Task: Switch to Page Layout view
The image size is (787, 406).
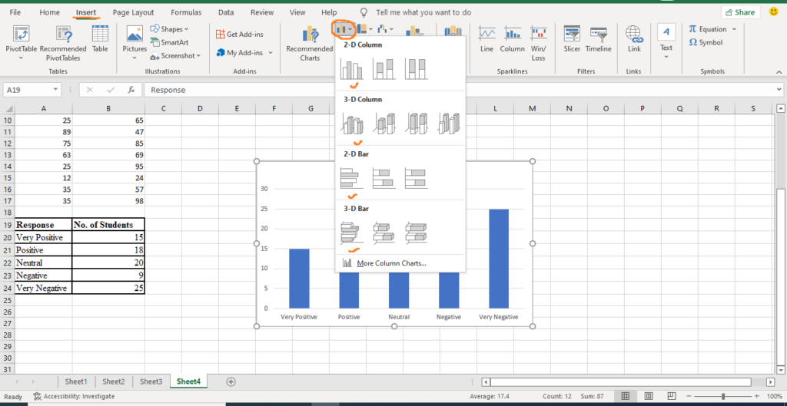Action: coord(648,396)
